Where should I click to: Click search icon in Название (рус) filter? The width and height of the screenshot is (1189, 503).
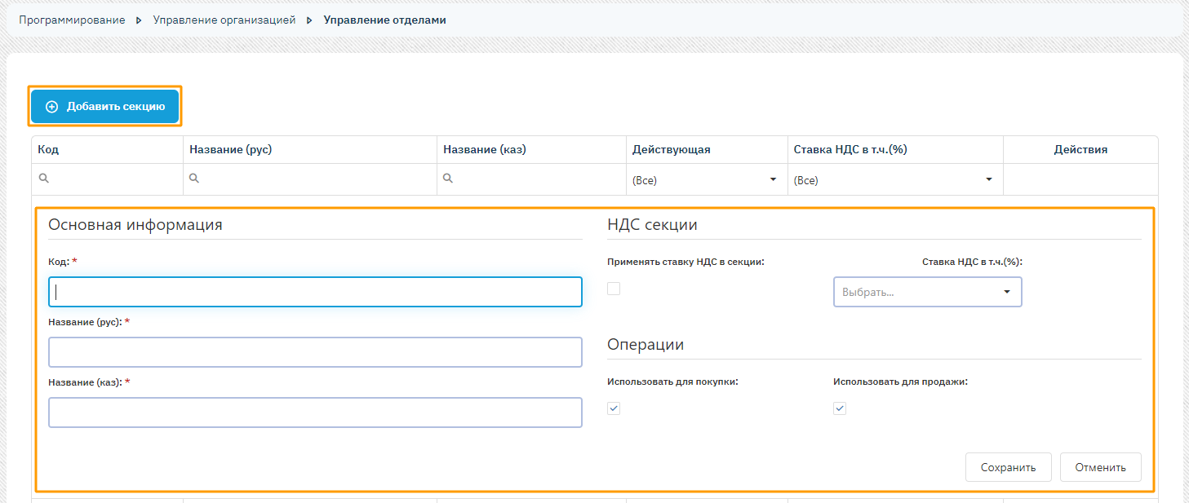[194, 179]
